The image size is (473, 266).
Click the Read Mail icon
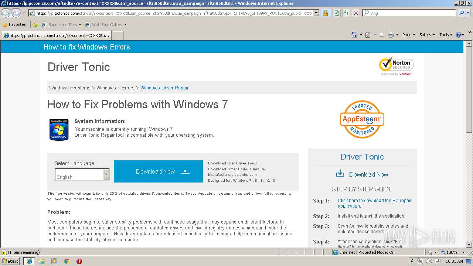point(381,35)
